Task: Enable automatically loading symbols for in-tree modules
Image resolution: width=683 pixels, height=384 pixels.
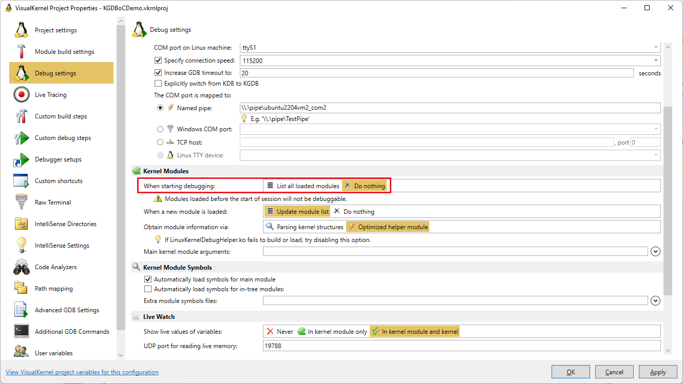Action: [x=148, y=289]
